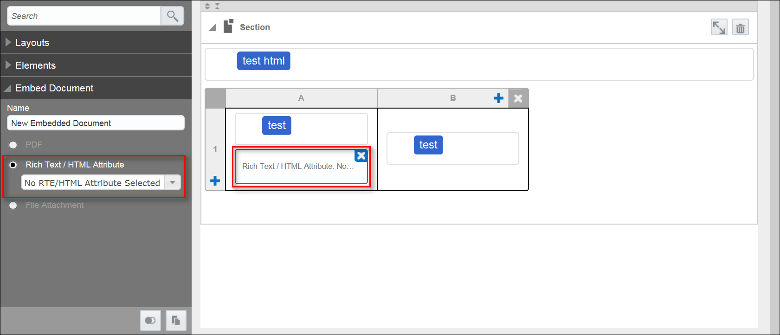
Task: Click the search magnifier icon
Action: pos(172,16)
